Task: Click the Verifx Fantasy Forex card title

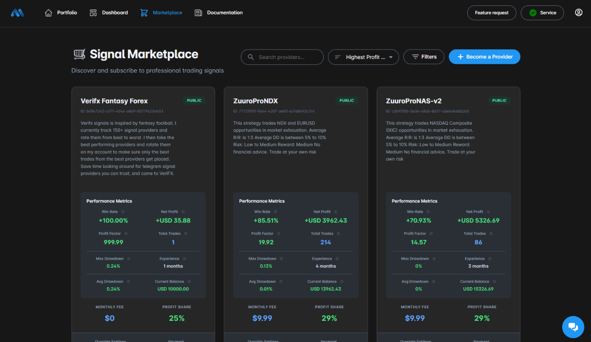Action: click(x=114, y=101)
